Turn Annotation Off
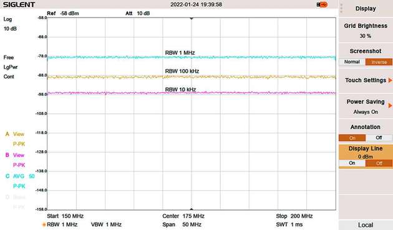The height and width of the screenshot is (230, 393). [379, 138]
